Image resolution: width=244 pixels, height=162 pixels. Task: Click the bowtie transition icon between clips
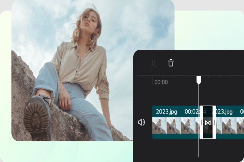coord(208,123)
